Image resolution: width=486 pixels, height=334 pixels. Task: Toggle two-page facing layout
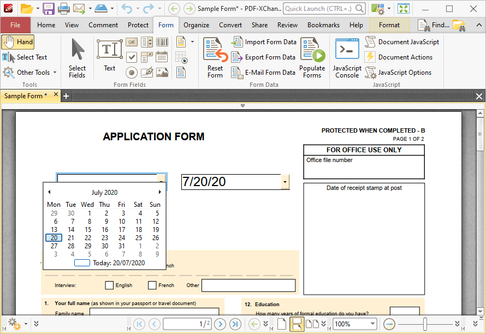tap(312, 324)
